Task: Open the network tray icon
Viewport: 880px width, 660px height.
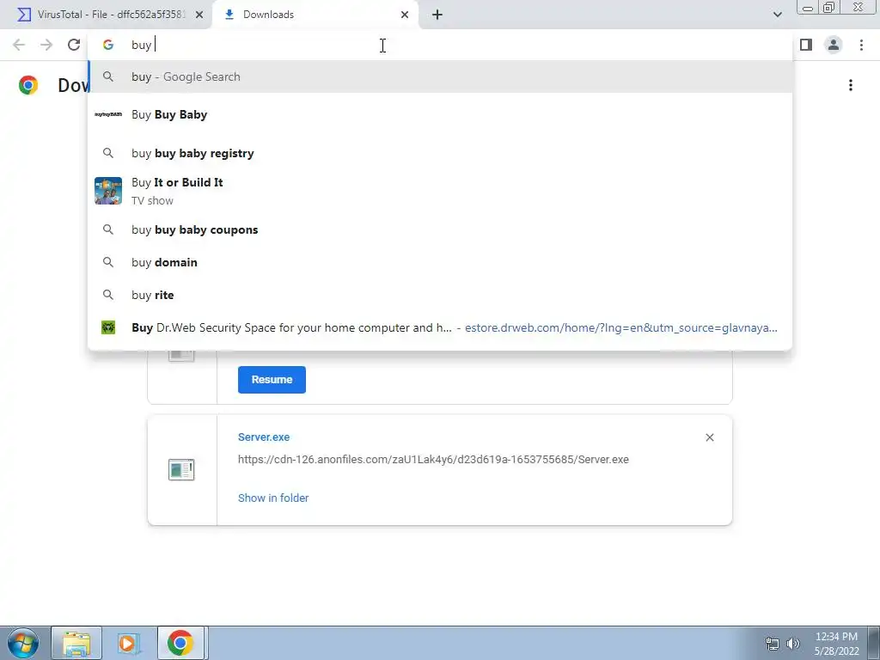Action: [x=773, y=644]
